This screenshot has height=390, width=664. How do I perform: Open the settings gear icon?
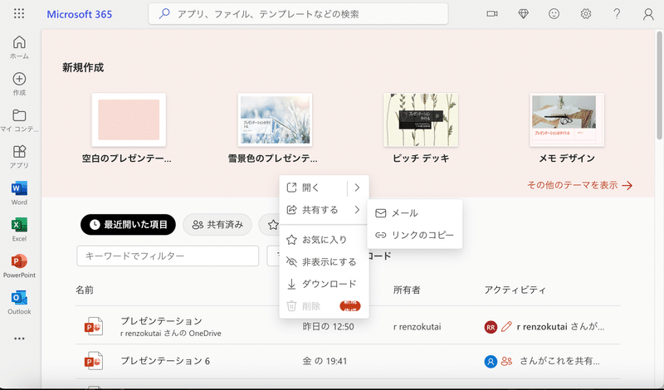(586, 14)
